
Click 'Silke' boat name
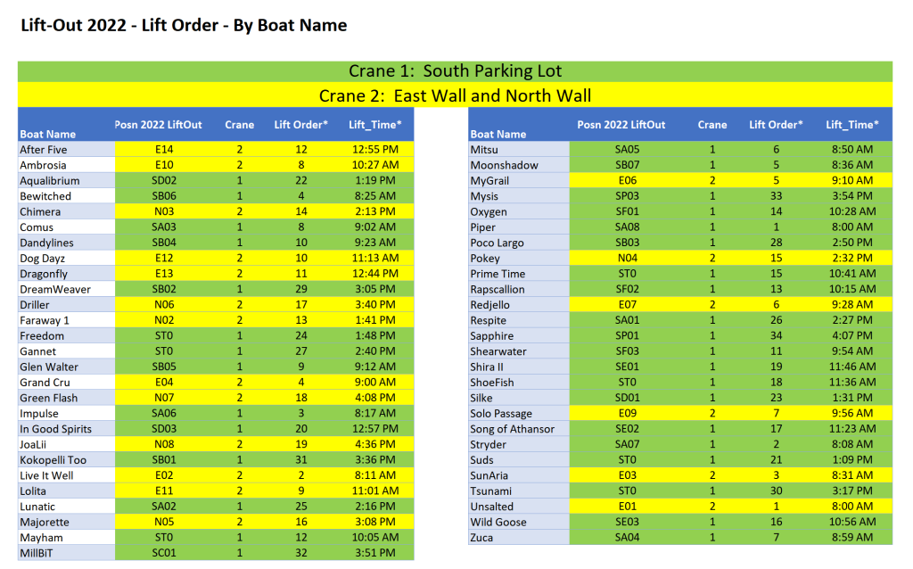pos(481,399)
